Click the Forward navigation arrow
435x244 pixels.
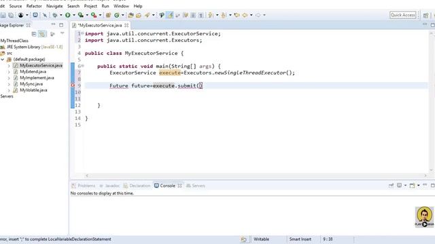(258, 15)
